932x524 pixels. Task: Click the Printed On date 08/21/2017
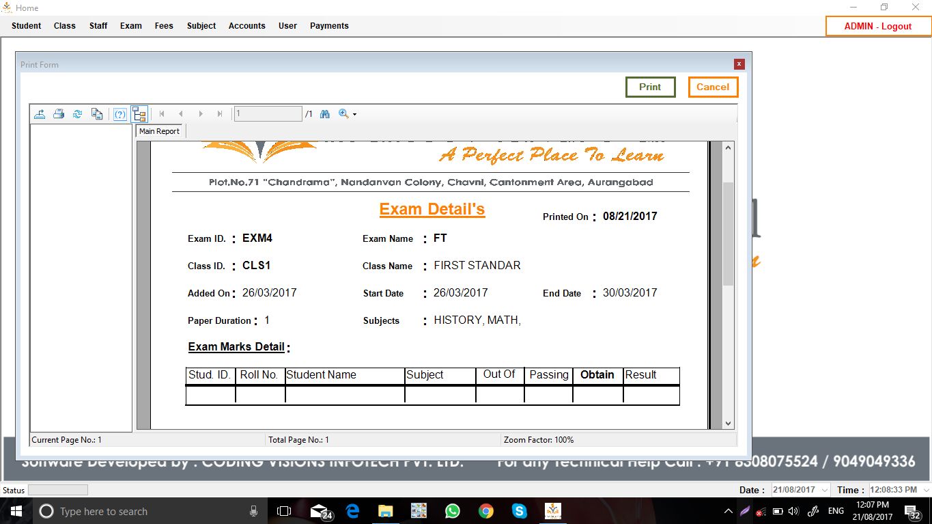(x=630, y=217)
